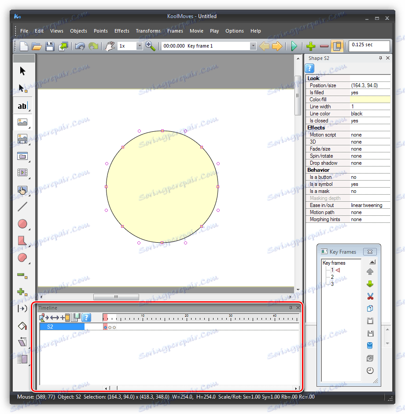The width and height of the screenshot is (405, 414).
Task: Click the blue help icon in Shape S2 panel
Action: tap(309, 68)
